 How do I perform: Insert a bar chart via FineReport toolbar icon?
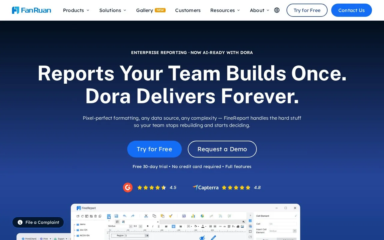pos(193,216)
